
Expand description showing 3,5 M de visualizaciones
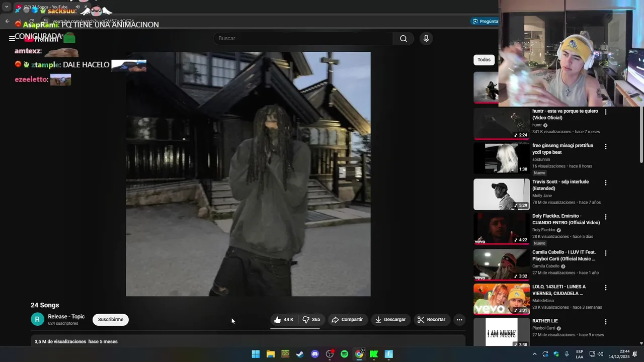(x=248, y=341)
